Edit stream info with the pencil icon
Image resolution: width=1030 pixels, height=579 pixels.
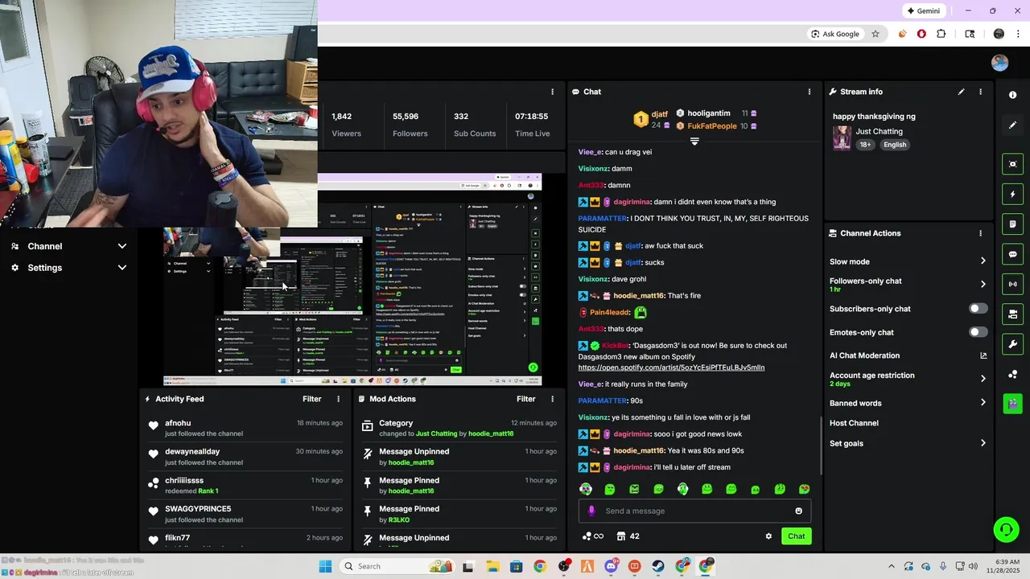coord(961,92)
